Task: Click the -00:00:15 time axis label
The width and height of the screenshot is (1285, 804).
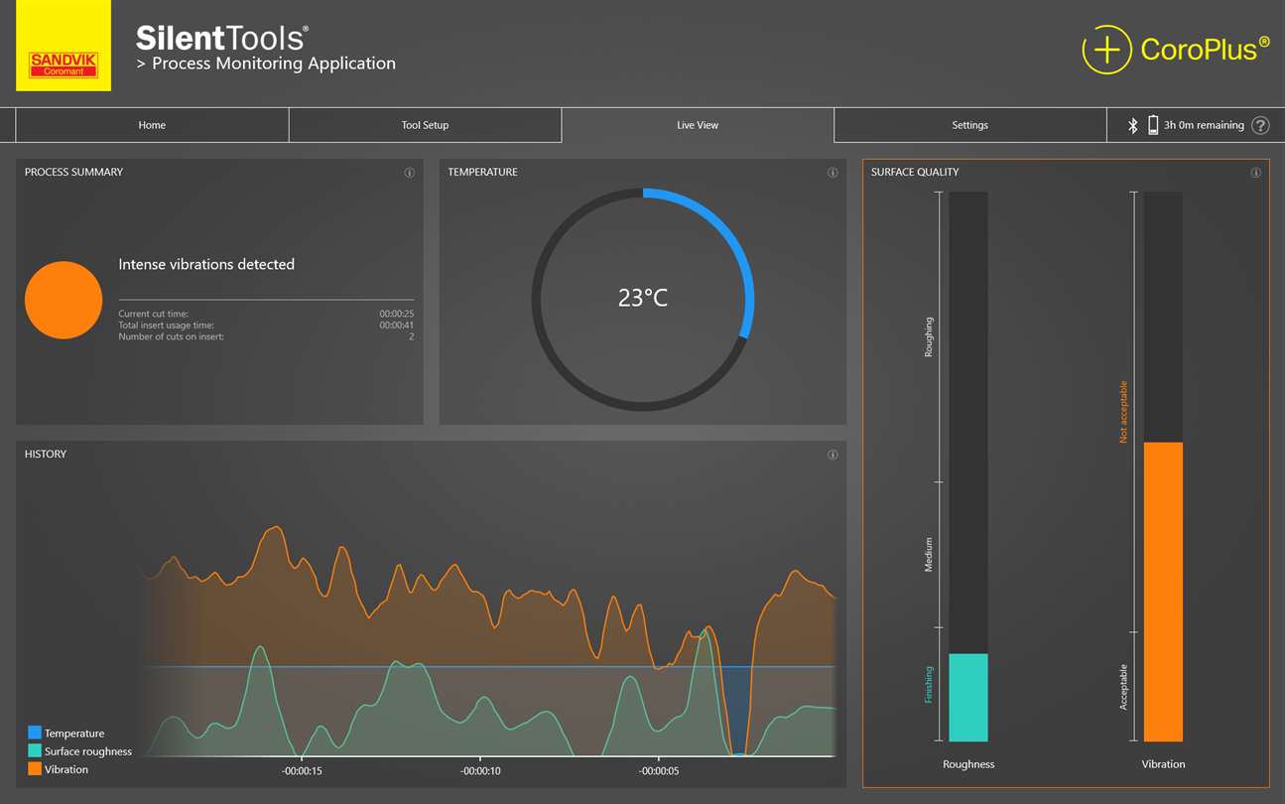Action: click(302, 771)
